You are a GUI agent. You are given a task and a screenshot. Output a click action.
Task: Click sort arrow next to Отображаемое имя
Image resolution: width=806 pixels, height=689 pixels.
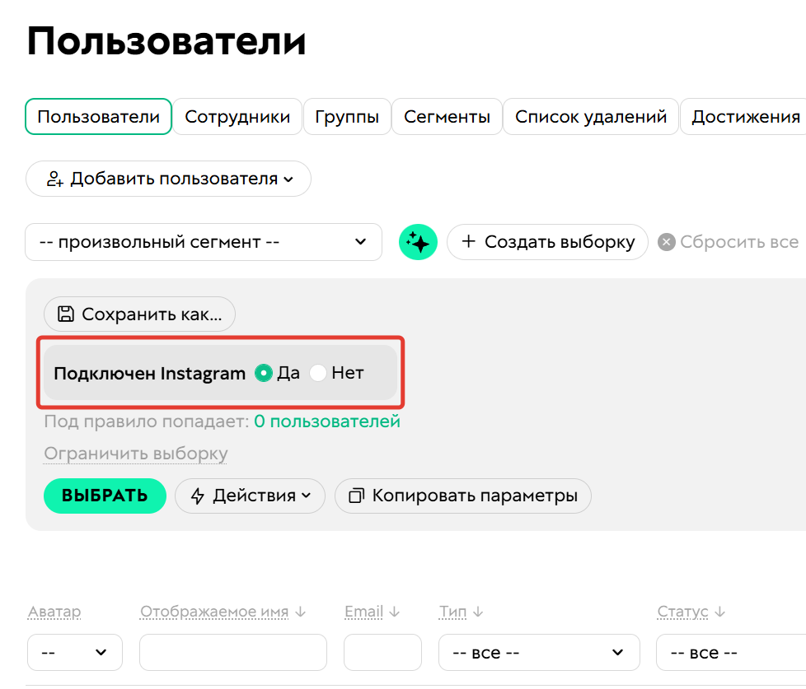pyautogui.click(x=302, y=612)
